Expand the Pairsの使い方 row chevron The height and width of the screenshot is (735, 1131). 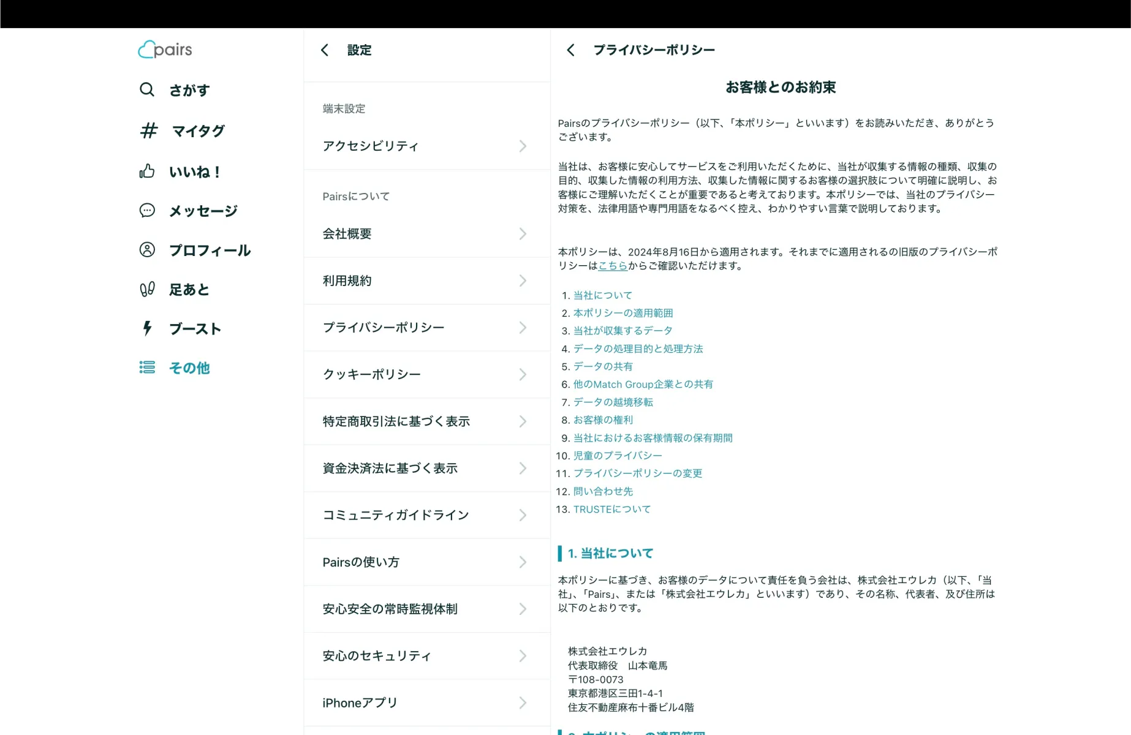(523, 562)
